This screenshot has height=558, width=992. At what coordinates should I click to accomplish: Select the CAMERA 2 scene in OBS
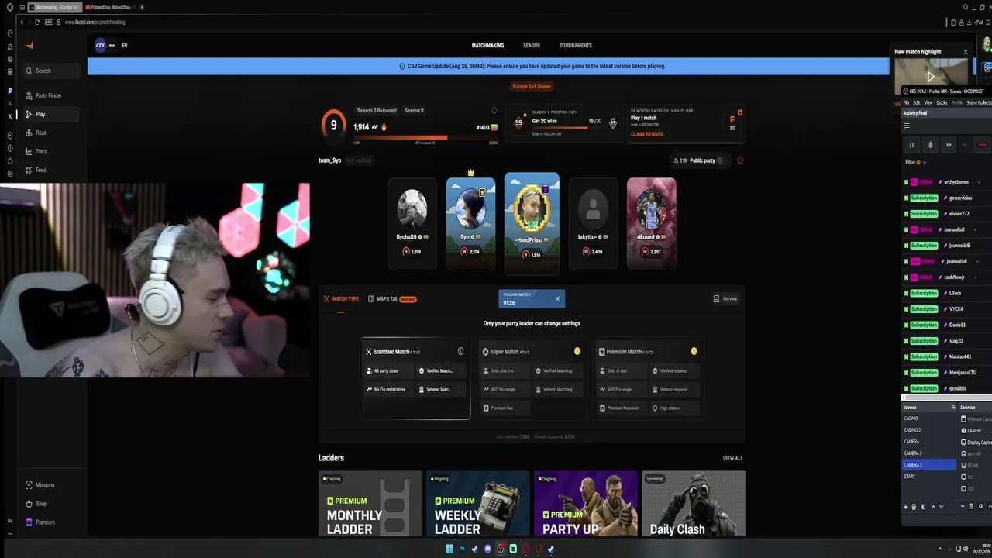pyautogui.click(x=928, y=465)
